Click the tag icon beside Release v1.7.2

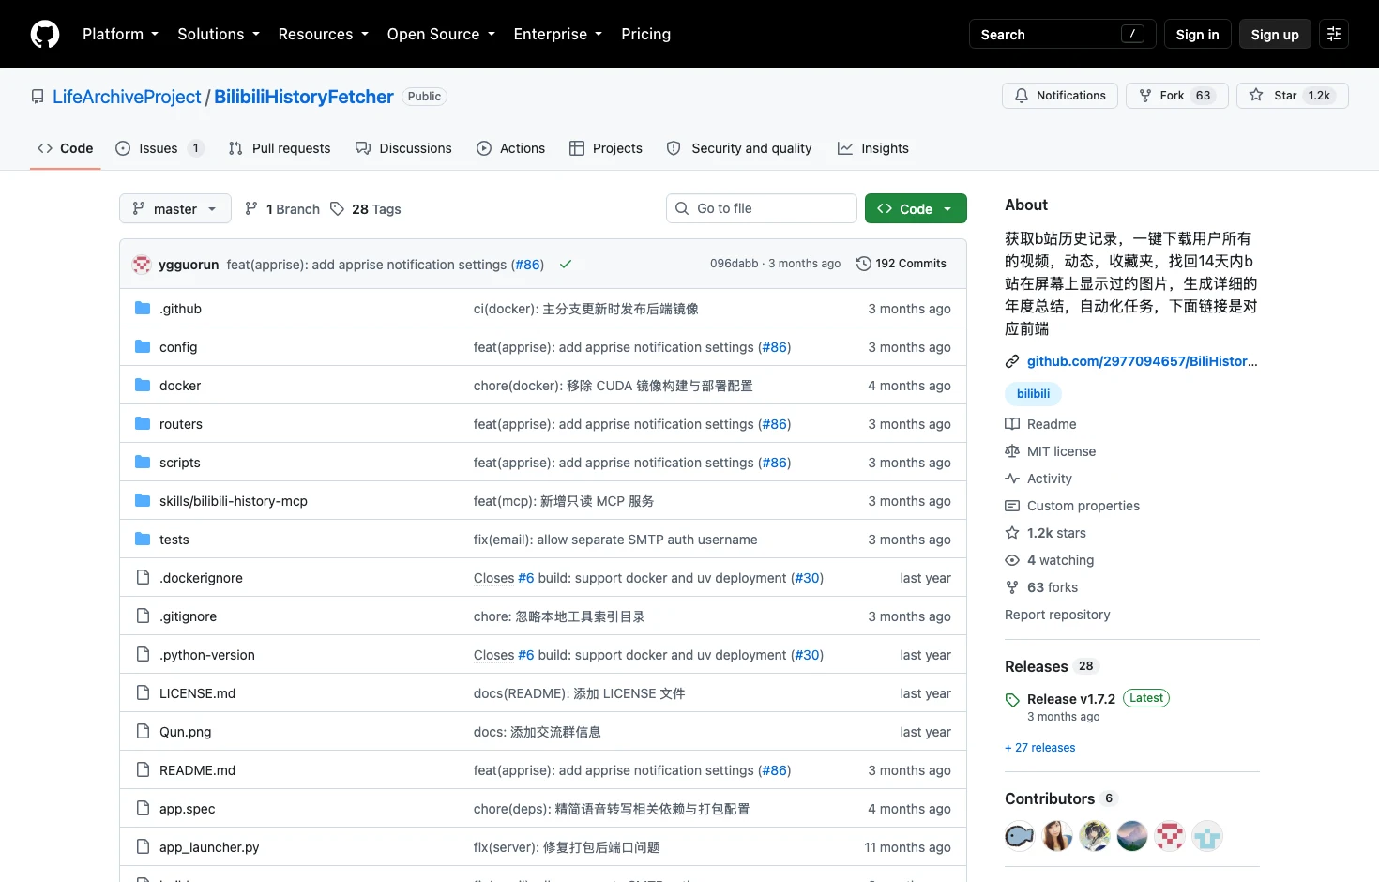click(1012, 700)
